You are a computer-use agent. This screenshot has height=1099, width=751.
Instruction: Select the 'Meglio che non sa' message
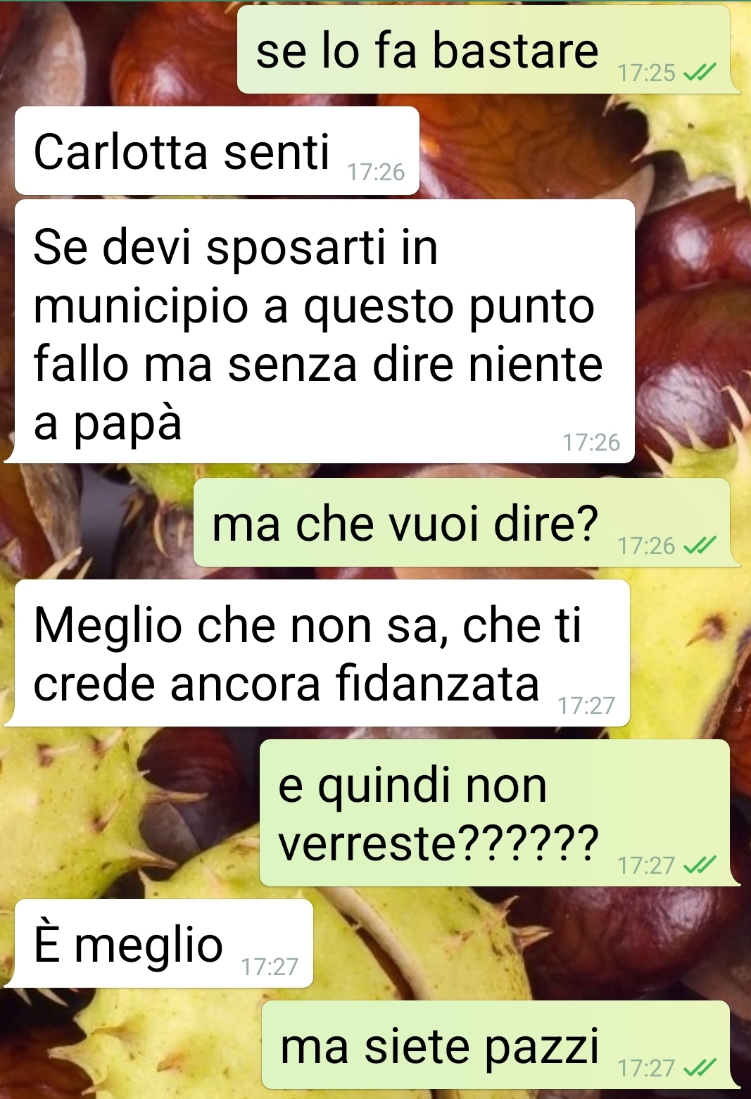(x=322, y=653)
